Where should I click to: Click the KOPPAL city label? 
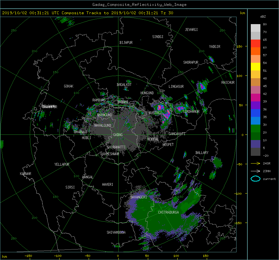click(x=153, y=139)
